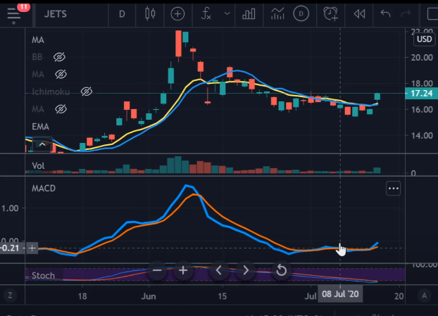Click the USD currency selector

tap(425, 39)
